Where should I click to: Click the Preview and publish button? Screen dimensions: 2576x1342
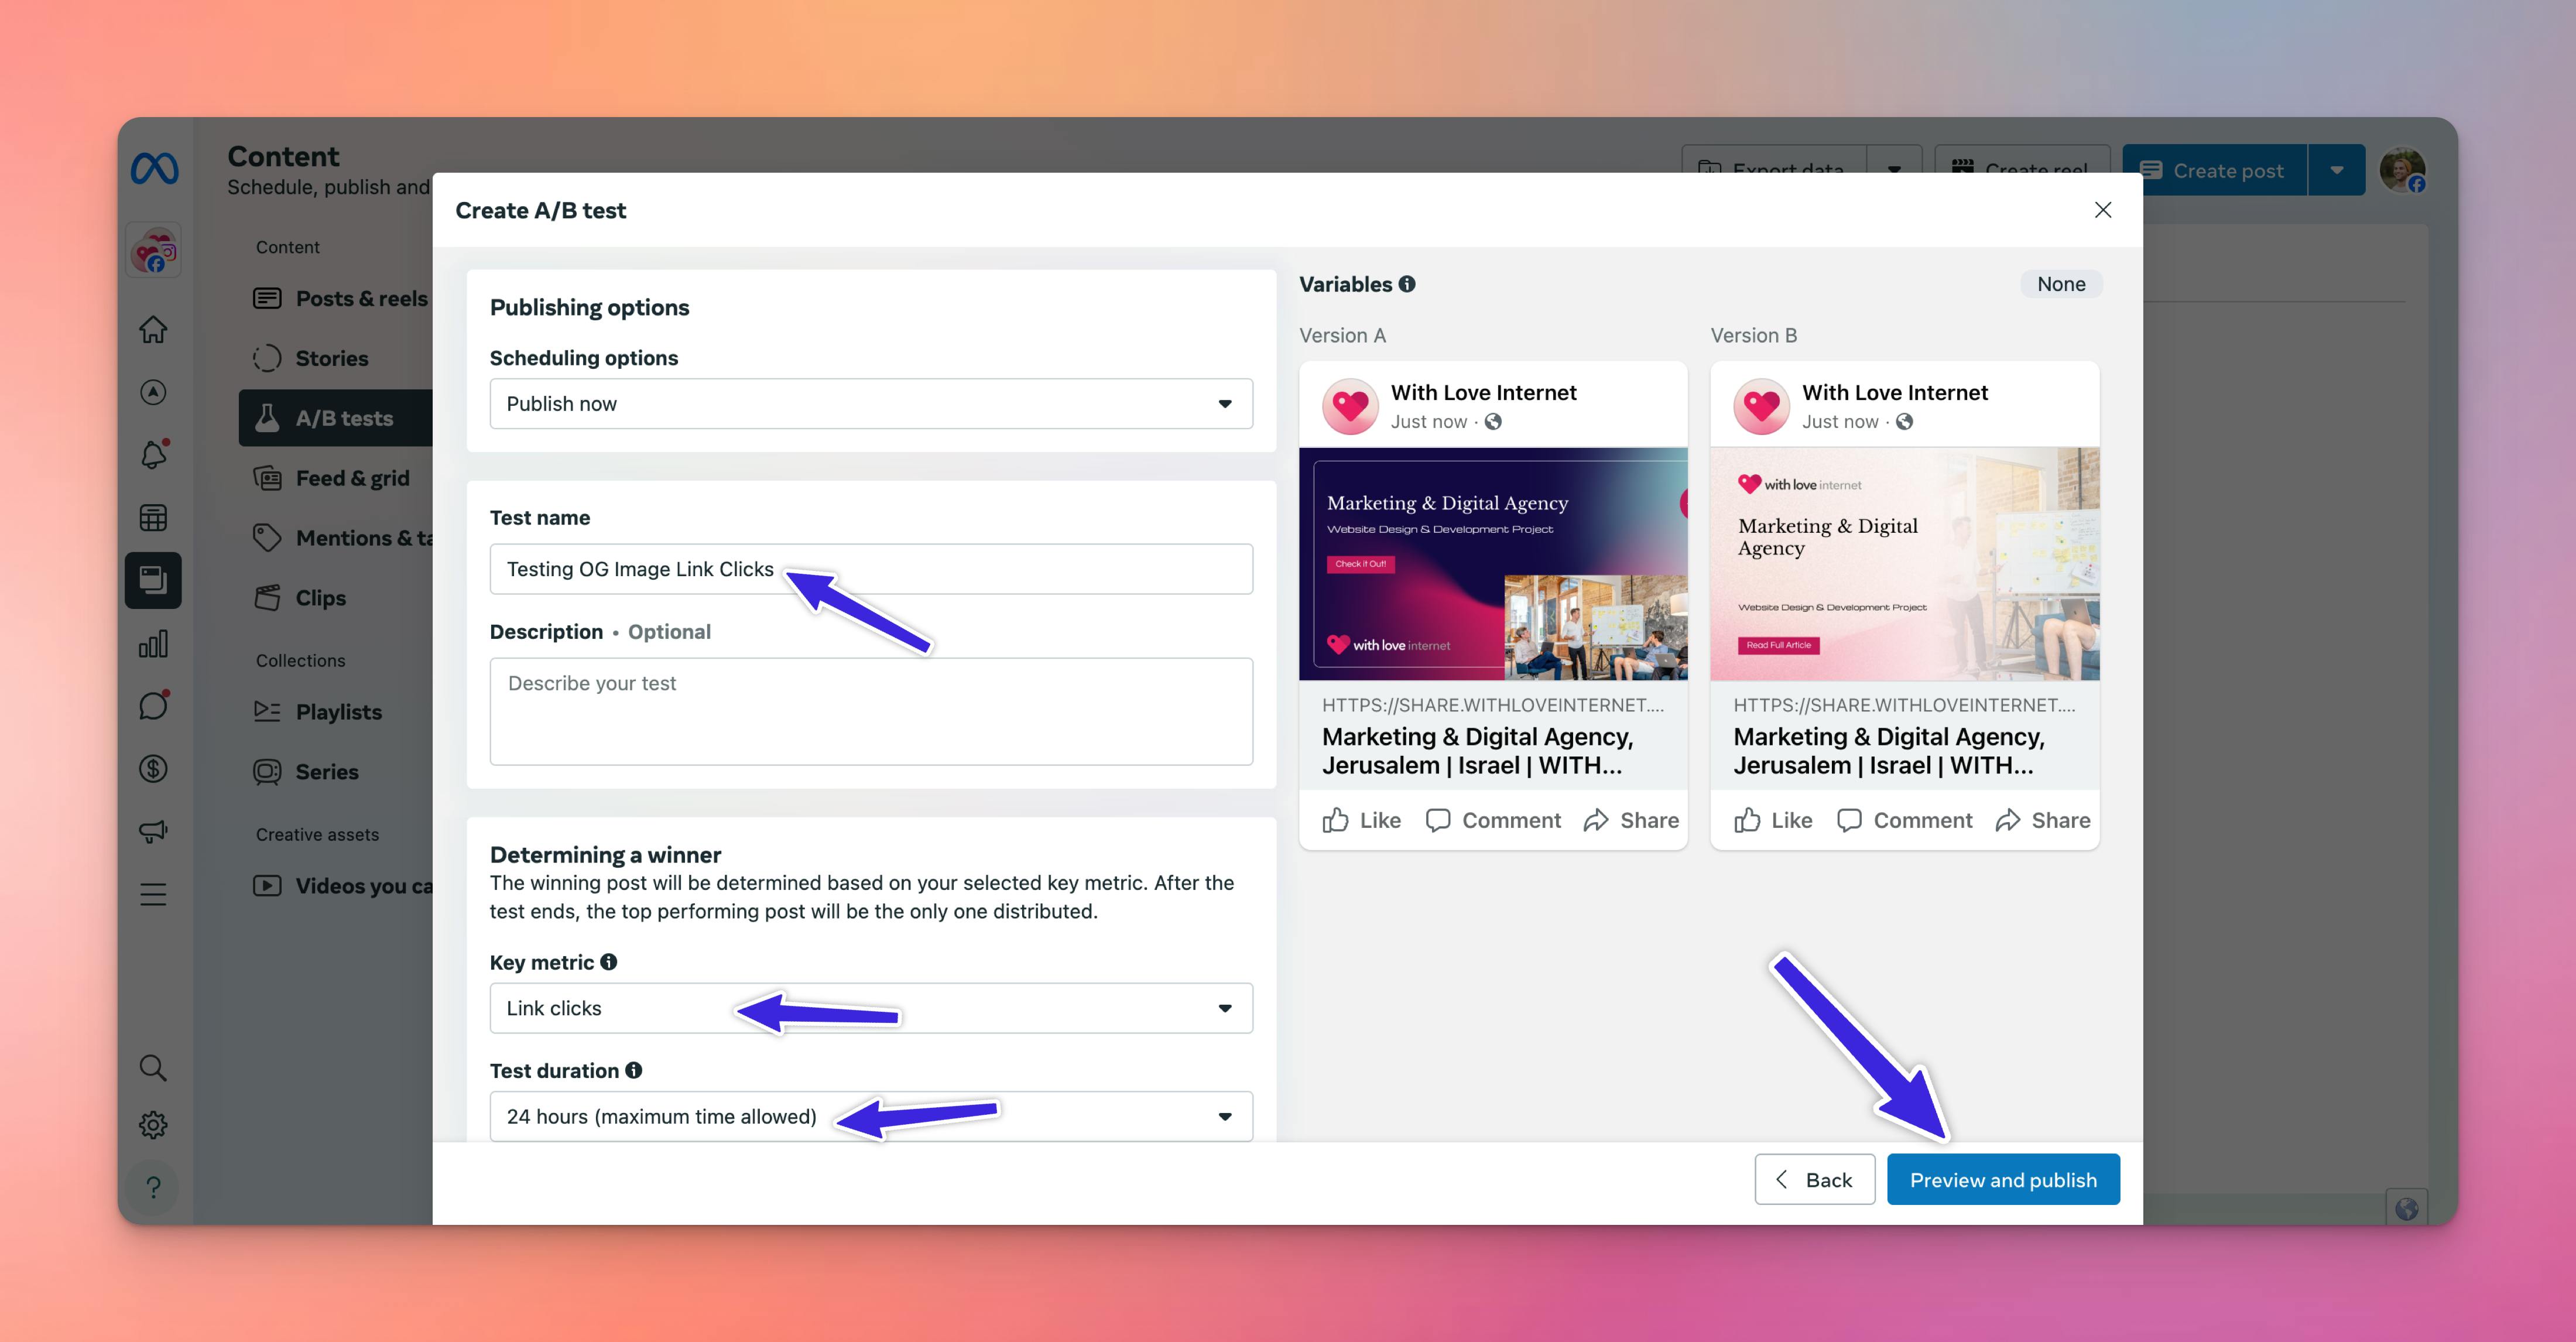[x=2003, y=1179]
